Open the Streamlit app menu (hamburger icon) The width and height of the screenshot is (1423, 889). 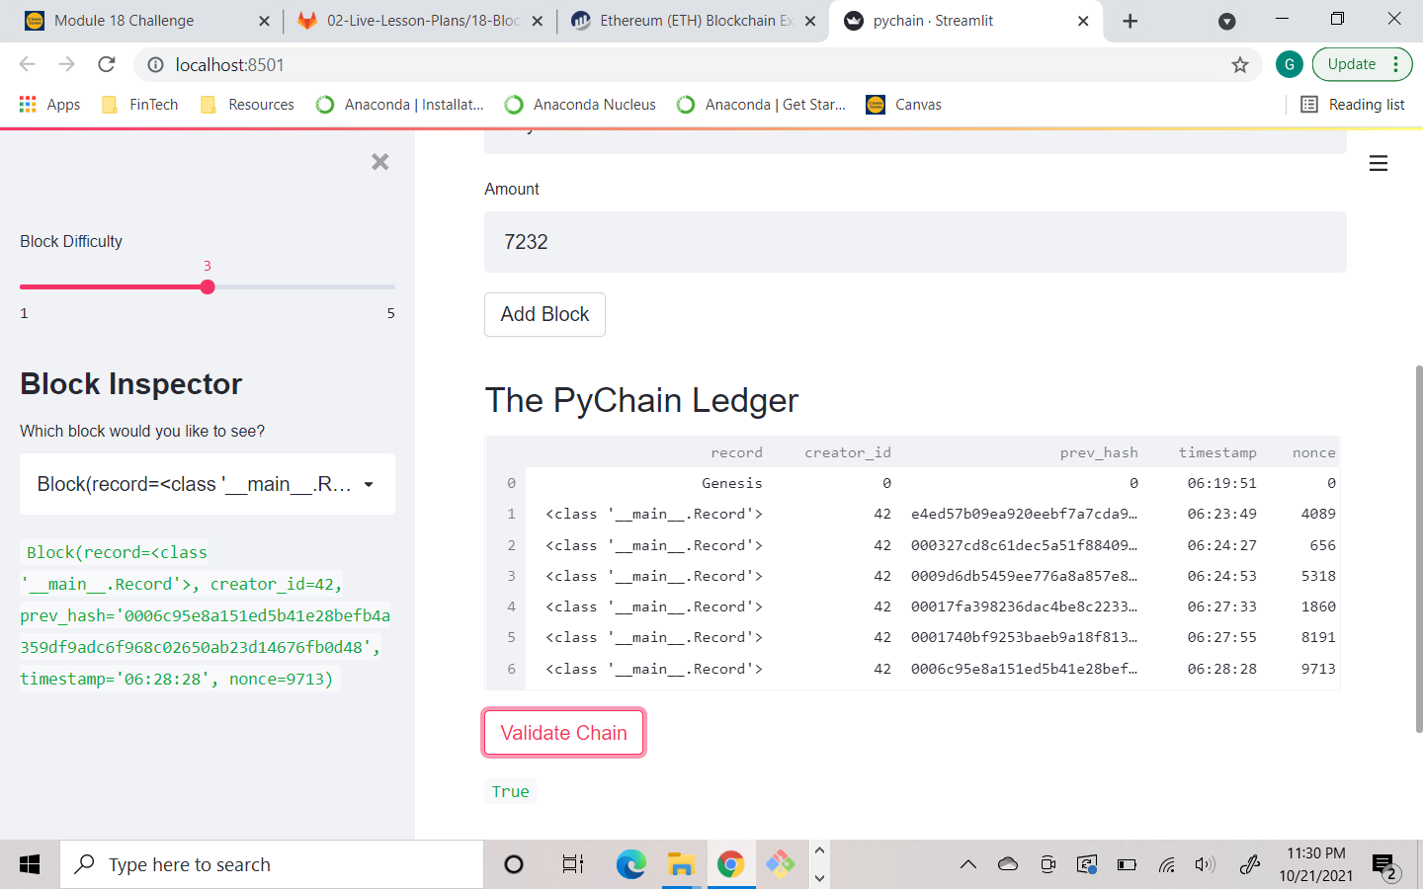pos(1379,163)
